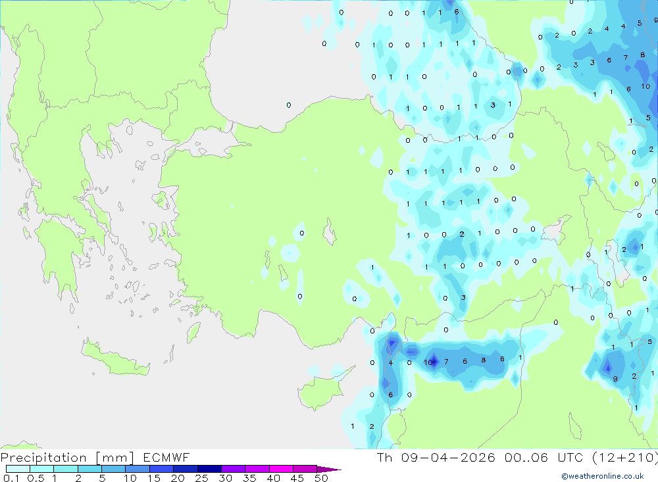
Task: Click the 35 legend scale label
Action: pyautogui.click(x=249, y=478)
